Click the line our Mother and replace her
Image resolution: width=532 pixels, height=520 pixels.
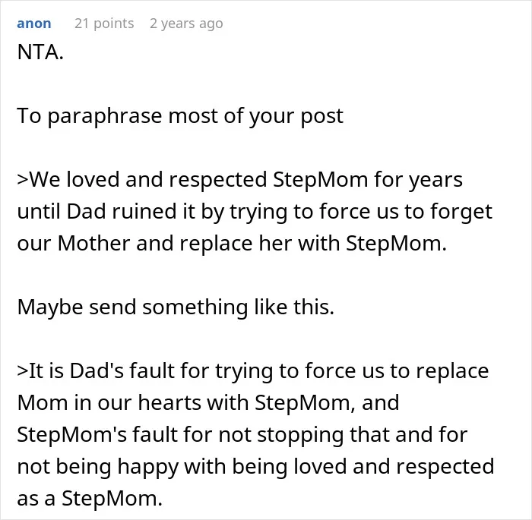click(232, 244)
